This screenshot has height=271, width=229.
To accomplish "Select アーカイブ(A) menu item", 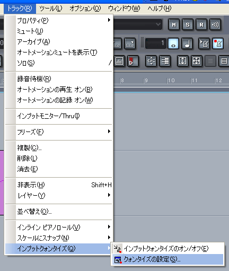I will tap(59, 41).
